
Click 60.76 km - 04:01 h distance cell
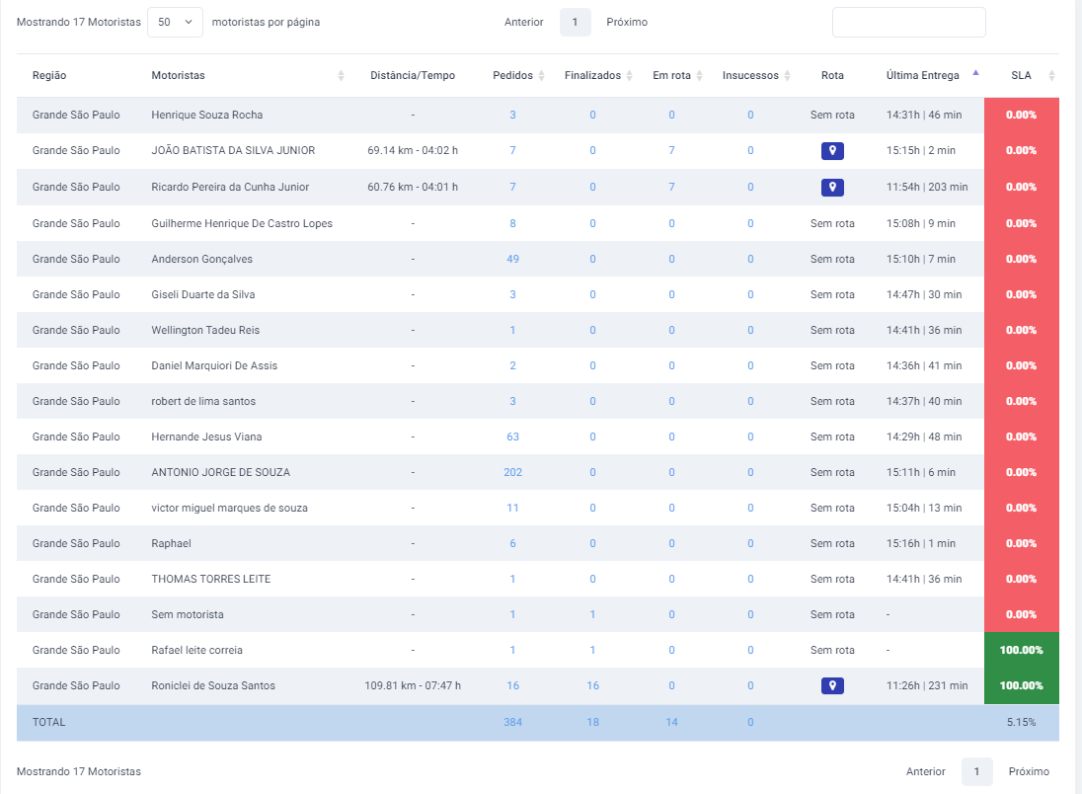pos(413,187)
